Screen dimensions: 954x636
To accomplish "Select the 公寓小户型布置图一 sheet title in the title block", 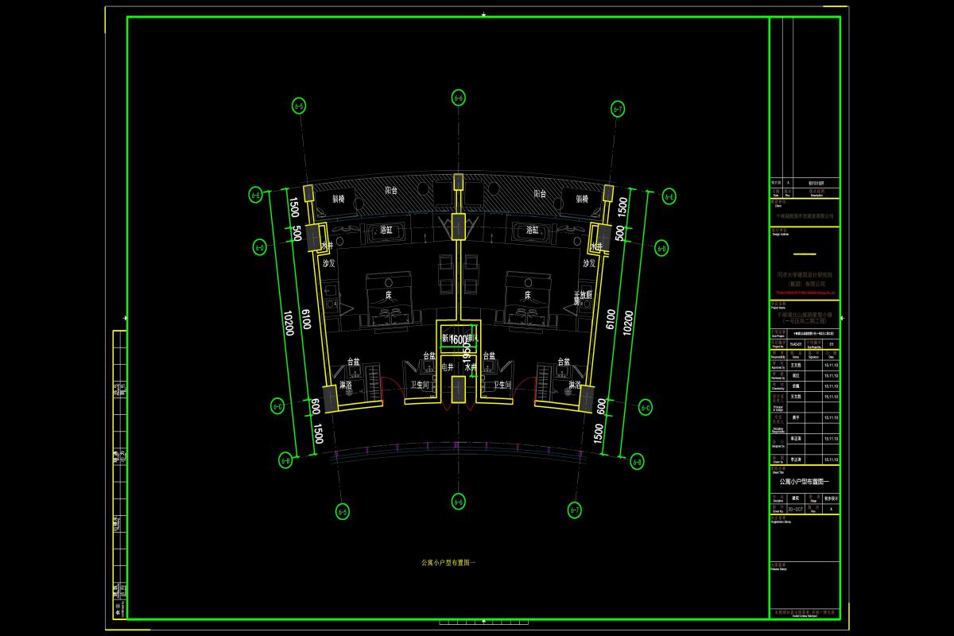I will pyautogui.click(x=804, y=482).
